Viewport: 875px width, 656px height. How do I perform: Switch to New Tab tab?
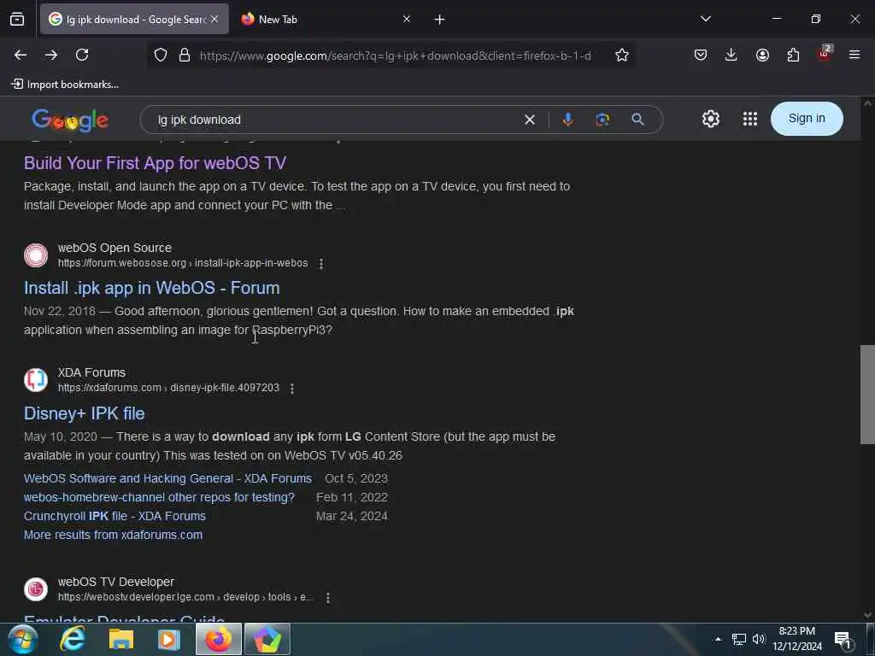tap(326, 19)
